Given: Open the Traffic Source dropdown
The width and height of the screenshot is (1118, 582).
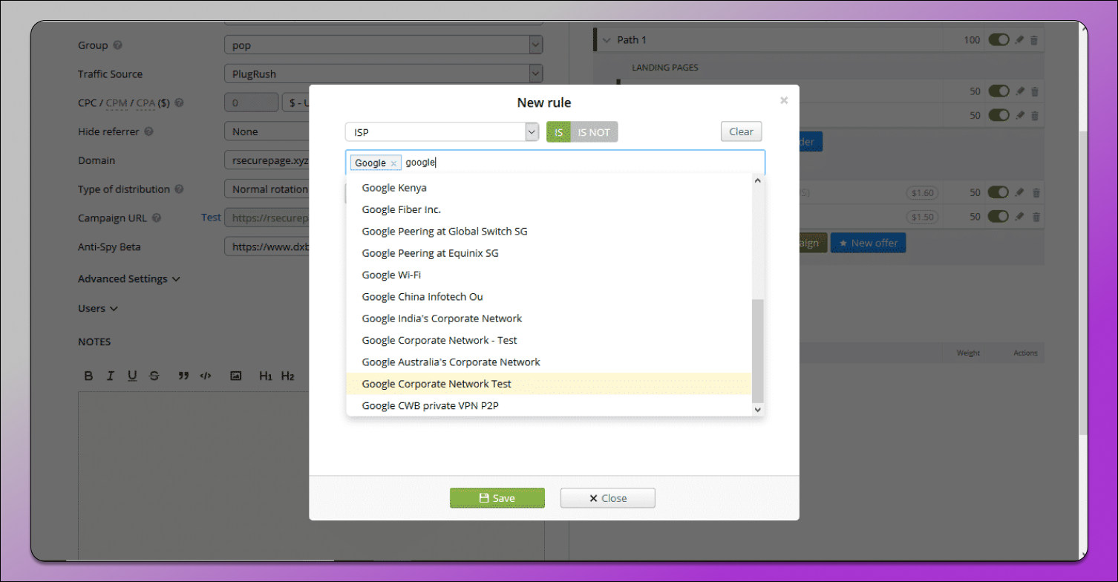Looking at the screenshot, I should click(x=383, y=74).
